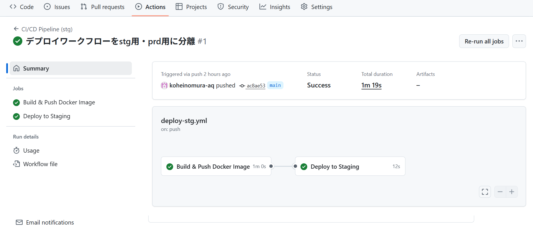Open Deploy to Staging graph node

(x=350, y=166)
